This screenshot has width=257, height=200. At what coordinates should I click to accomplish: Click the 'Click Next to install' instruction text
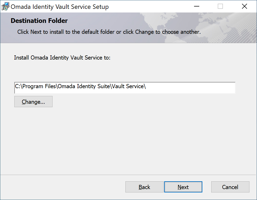click(x=109, y=32)
